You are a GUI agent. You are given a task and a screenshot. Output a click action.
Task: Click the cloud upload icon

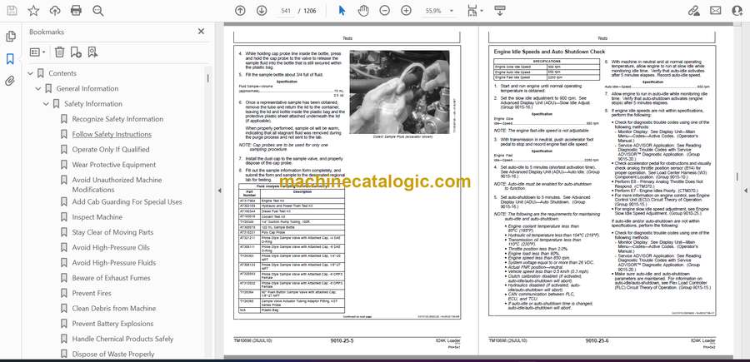tap(55, 11)
